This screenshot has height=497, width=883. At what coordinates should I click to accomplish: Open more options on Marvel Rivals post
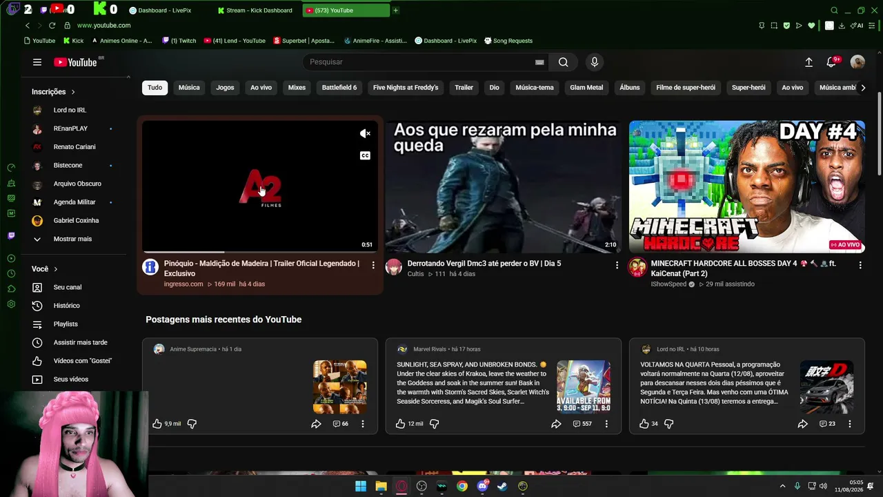pos(606,424)
